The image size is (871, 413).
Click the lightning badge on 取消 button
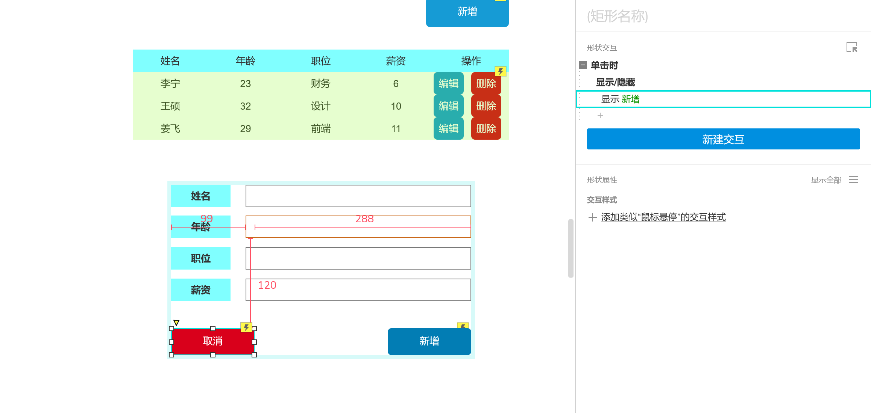(246, 327)
